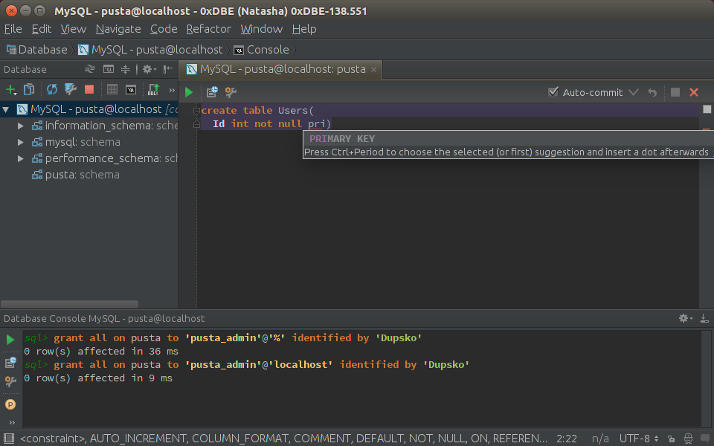Image resolution: width=714 pixels, height=446 pixels.
Task: Choose the PRIMARY KEY autocomplete suggestion
Action: (343, 139)
